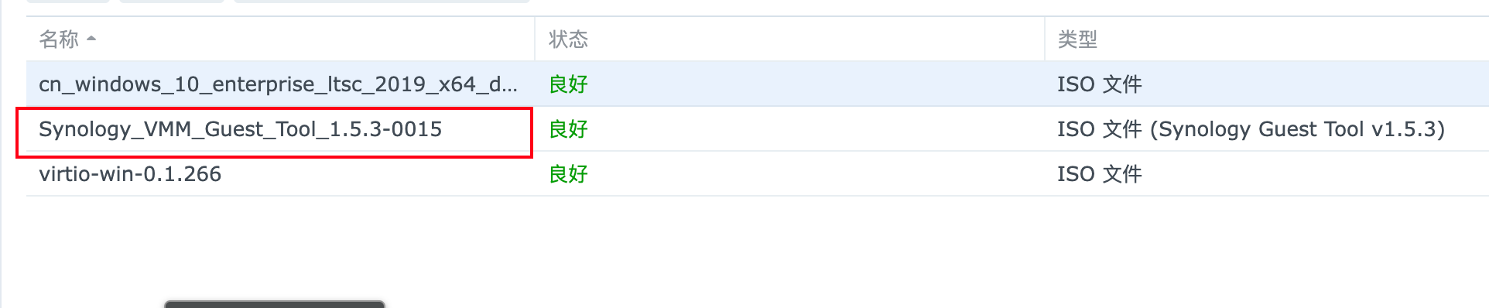Click the middle cut-off toolbar button at top

[x=172, y=2]
